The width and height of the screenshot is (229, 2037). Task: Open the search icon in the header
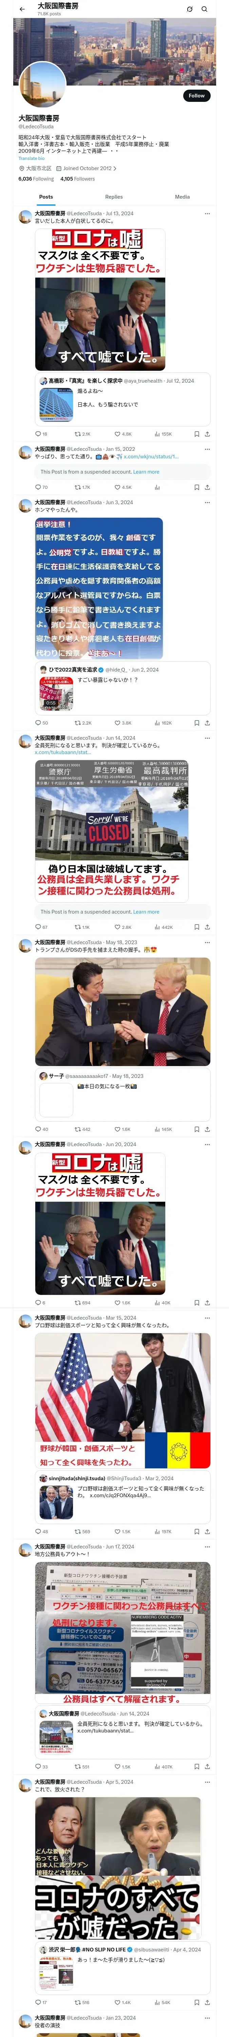pyautogui.click(x=205, y=9)
